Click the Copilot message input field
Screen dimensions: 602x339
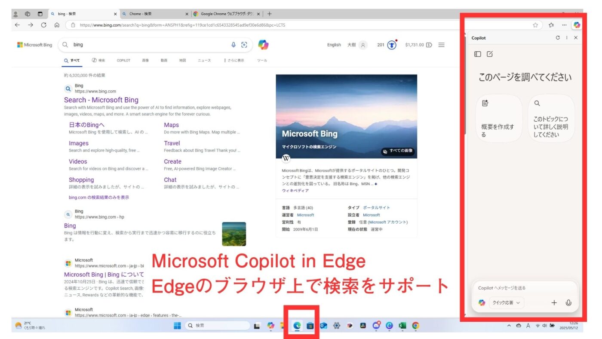(525, 288)
